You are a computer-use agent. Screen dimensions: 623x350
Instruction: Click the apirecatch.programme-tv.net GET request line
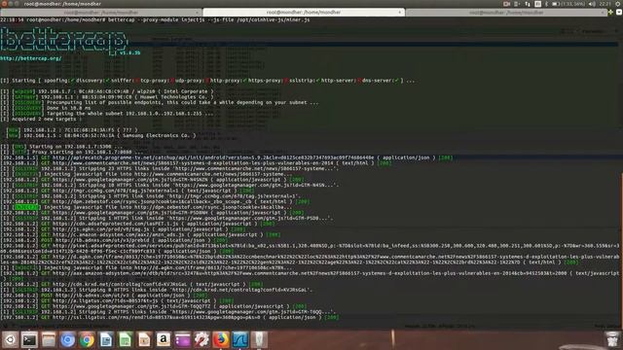point(227,157)
